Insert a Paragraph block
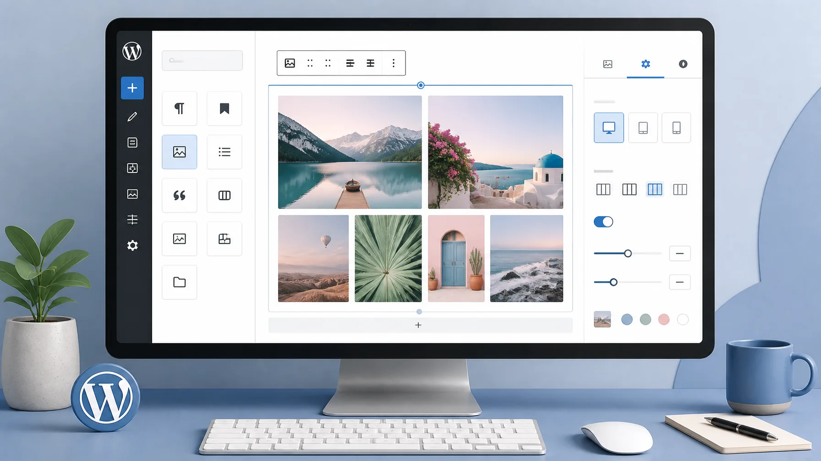Screen dimensions: 821x461 (x=180, y=108)
